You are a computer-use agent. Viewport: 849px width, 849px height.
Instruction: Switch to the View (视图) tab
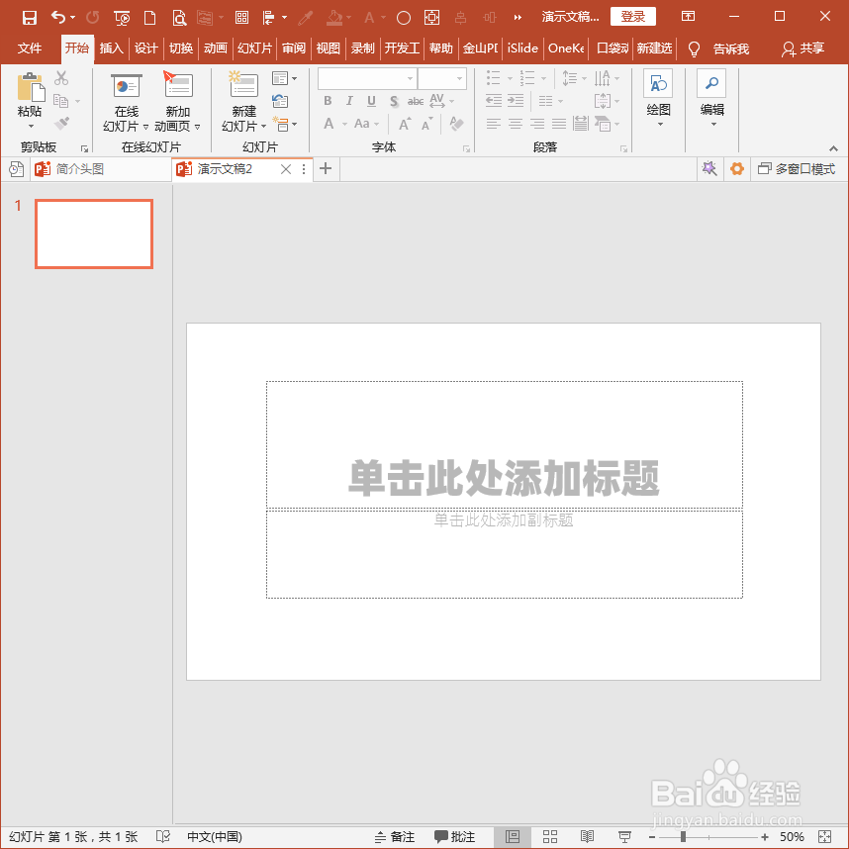pyautogui.click(x=328, y=48)
